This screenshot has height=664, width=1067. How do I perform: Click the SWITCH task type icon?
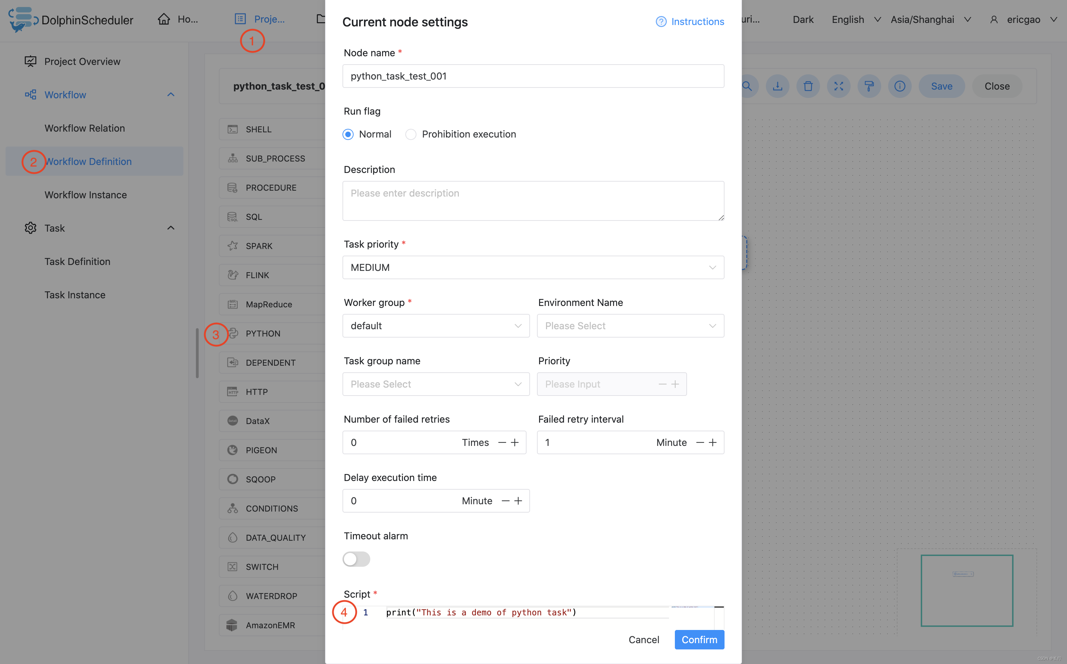point(232,566)
